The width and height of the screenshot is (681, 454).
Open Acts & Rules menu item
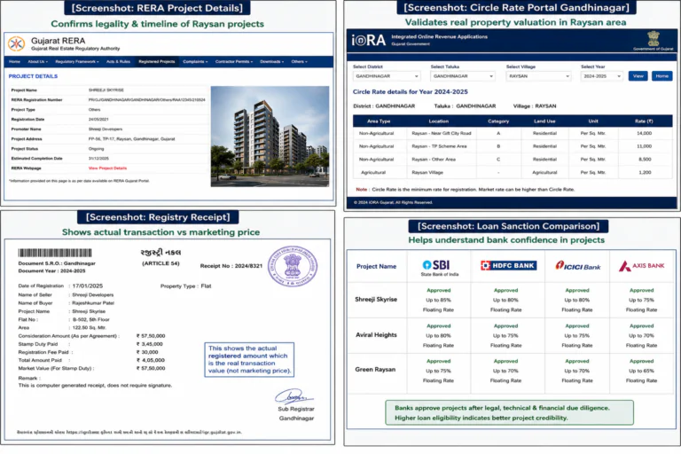click(118, 62)
